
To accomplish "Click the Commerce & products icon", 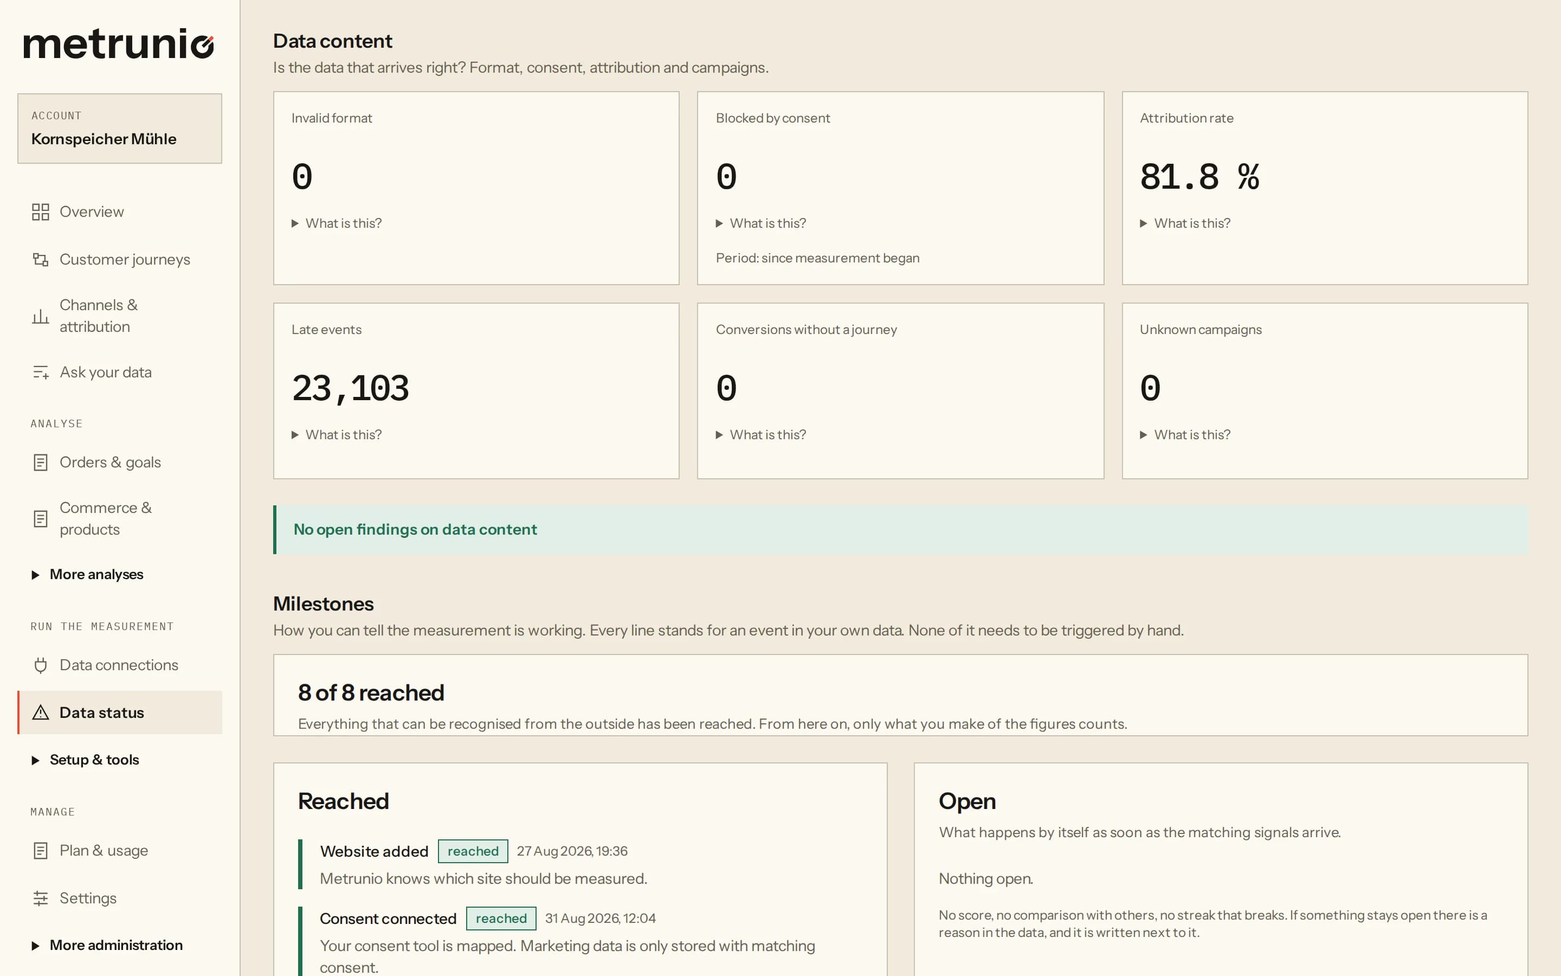I will (x=41, y=518).
